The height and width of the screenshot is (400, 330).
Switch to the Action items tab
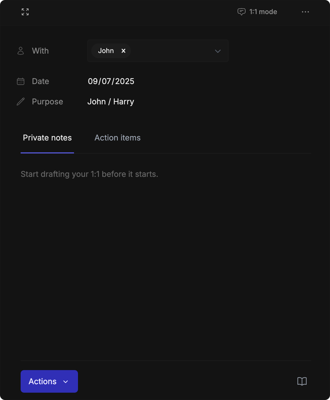point(118,138)
